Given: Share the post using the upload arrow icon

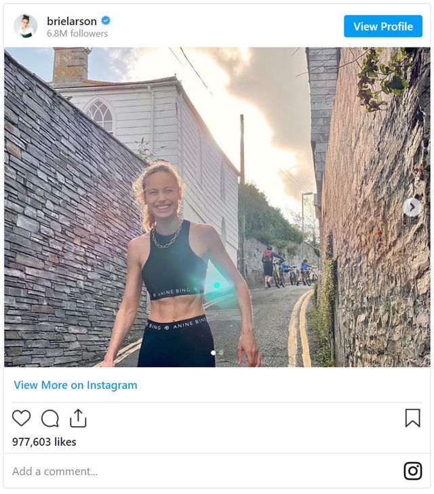Looking at the screenshot, I should point(78,418).
